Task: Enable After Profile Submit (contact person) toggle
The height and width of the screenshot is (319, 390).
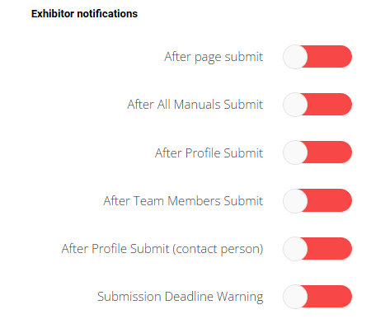Action: 317,249
